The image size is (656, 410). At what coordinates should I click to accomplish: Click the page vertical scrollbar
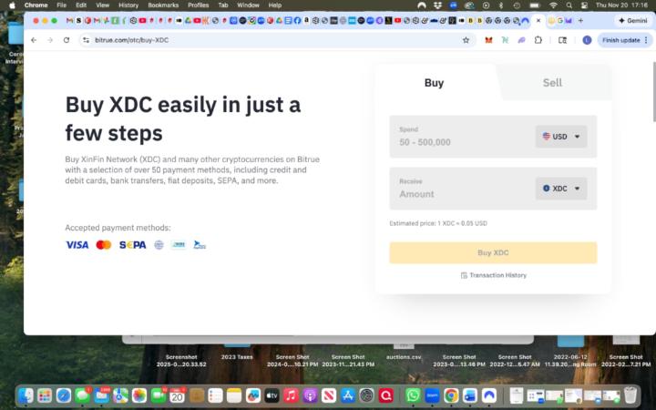[653, 92]
